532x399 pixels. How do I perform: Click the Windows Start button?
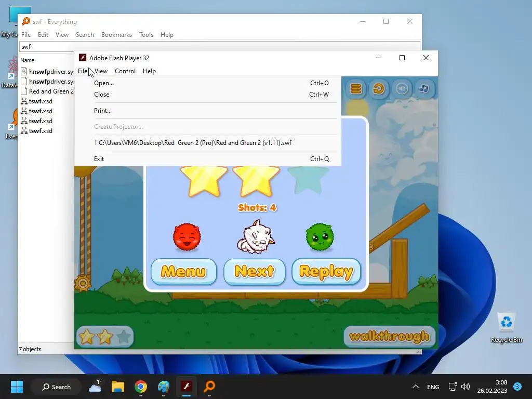pos(17,387)
